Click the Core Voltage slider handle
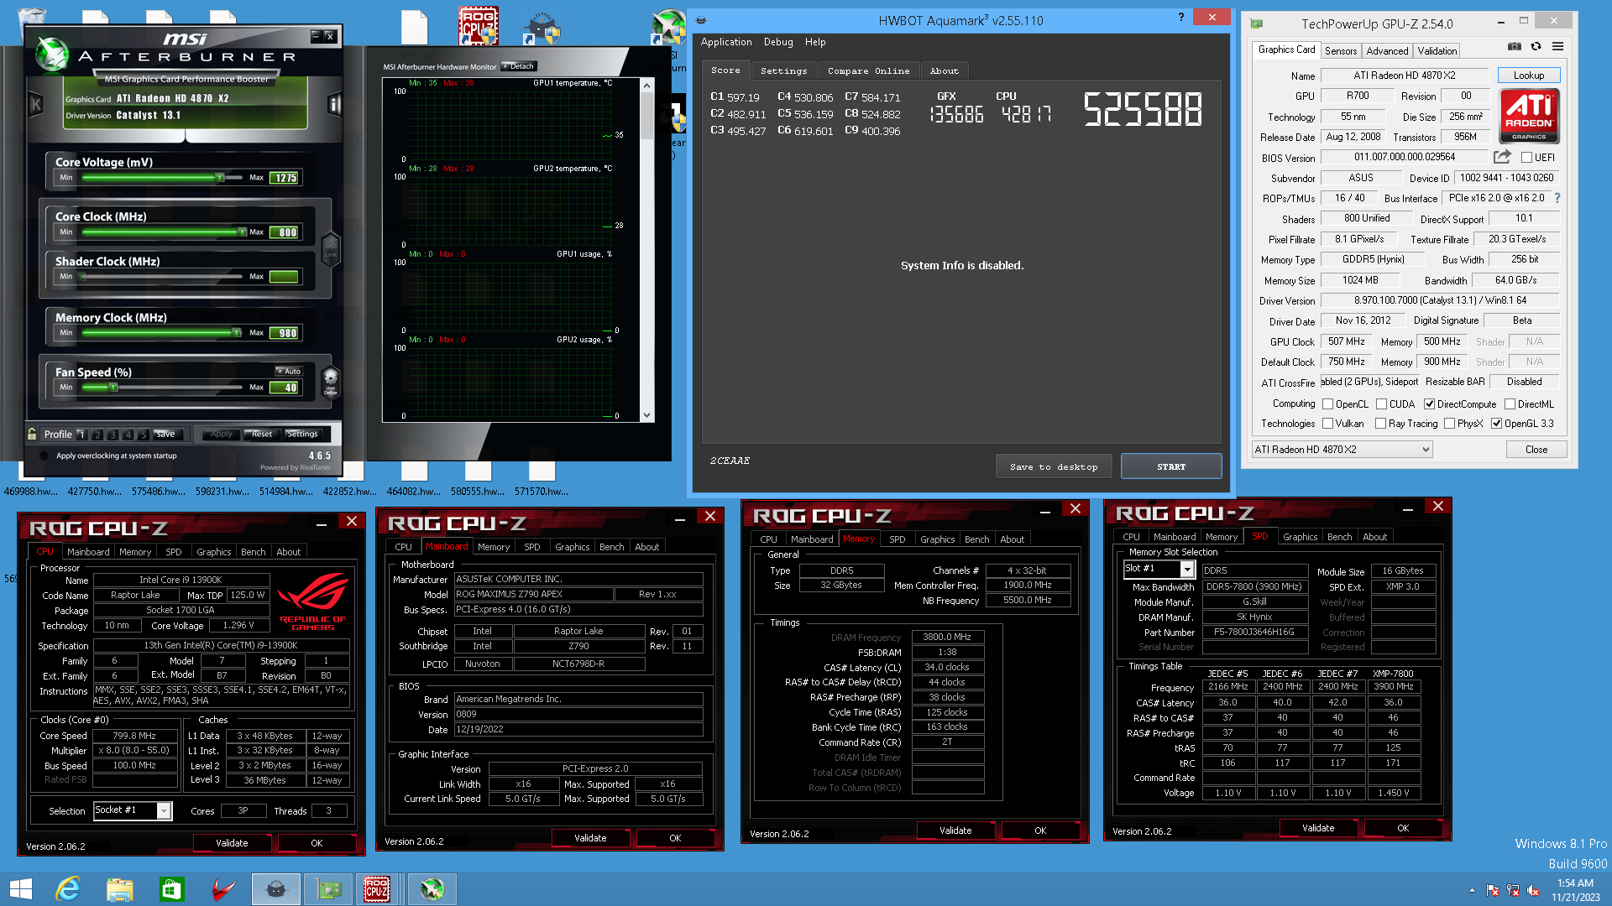The image size is (1612, 906). pyautogui.click(x=219, y=178)
